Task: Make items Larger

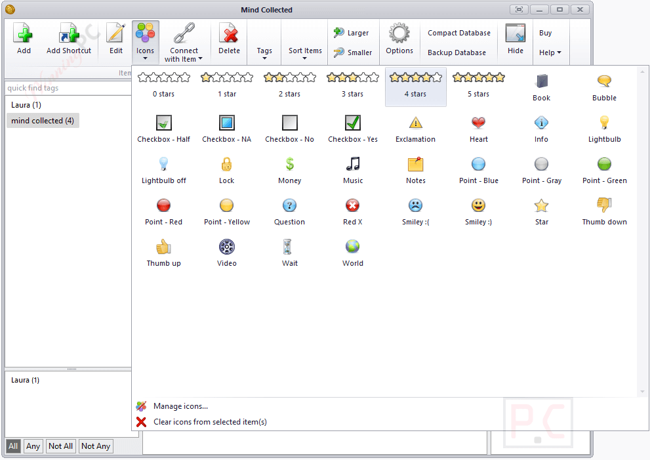Action: click(352, 33)
